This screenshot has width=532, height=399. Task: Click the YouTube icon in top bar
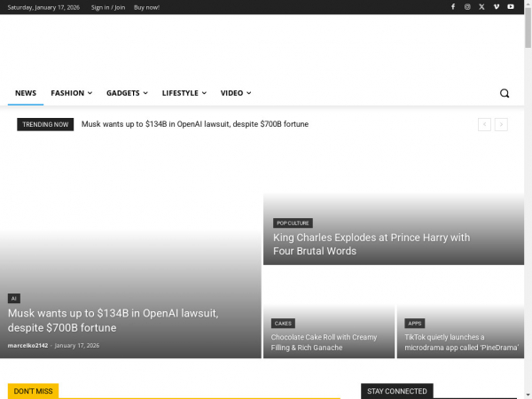(x=511, y=7)
